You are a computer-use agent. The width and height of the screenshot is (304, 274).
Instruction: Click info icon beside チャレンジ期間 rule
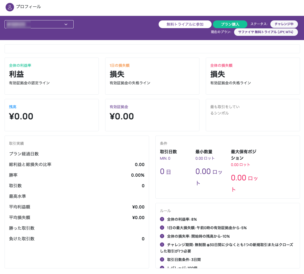coord(162,245)
